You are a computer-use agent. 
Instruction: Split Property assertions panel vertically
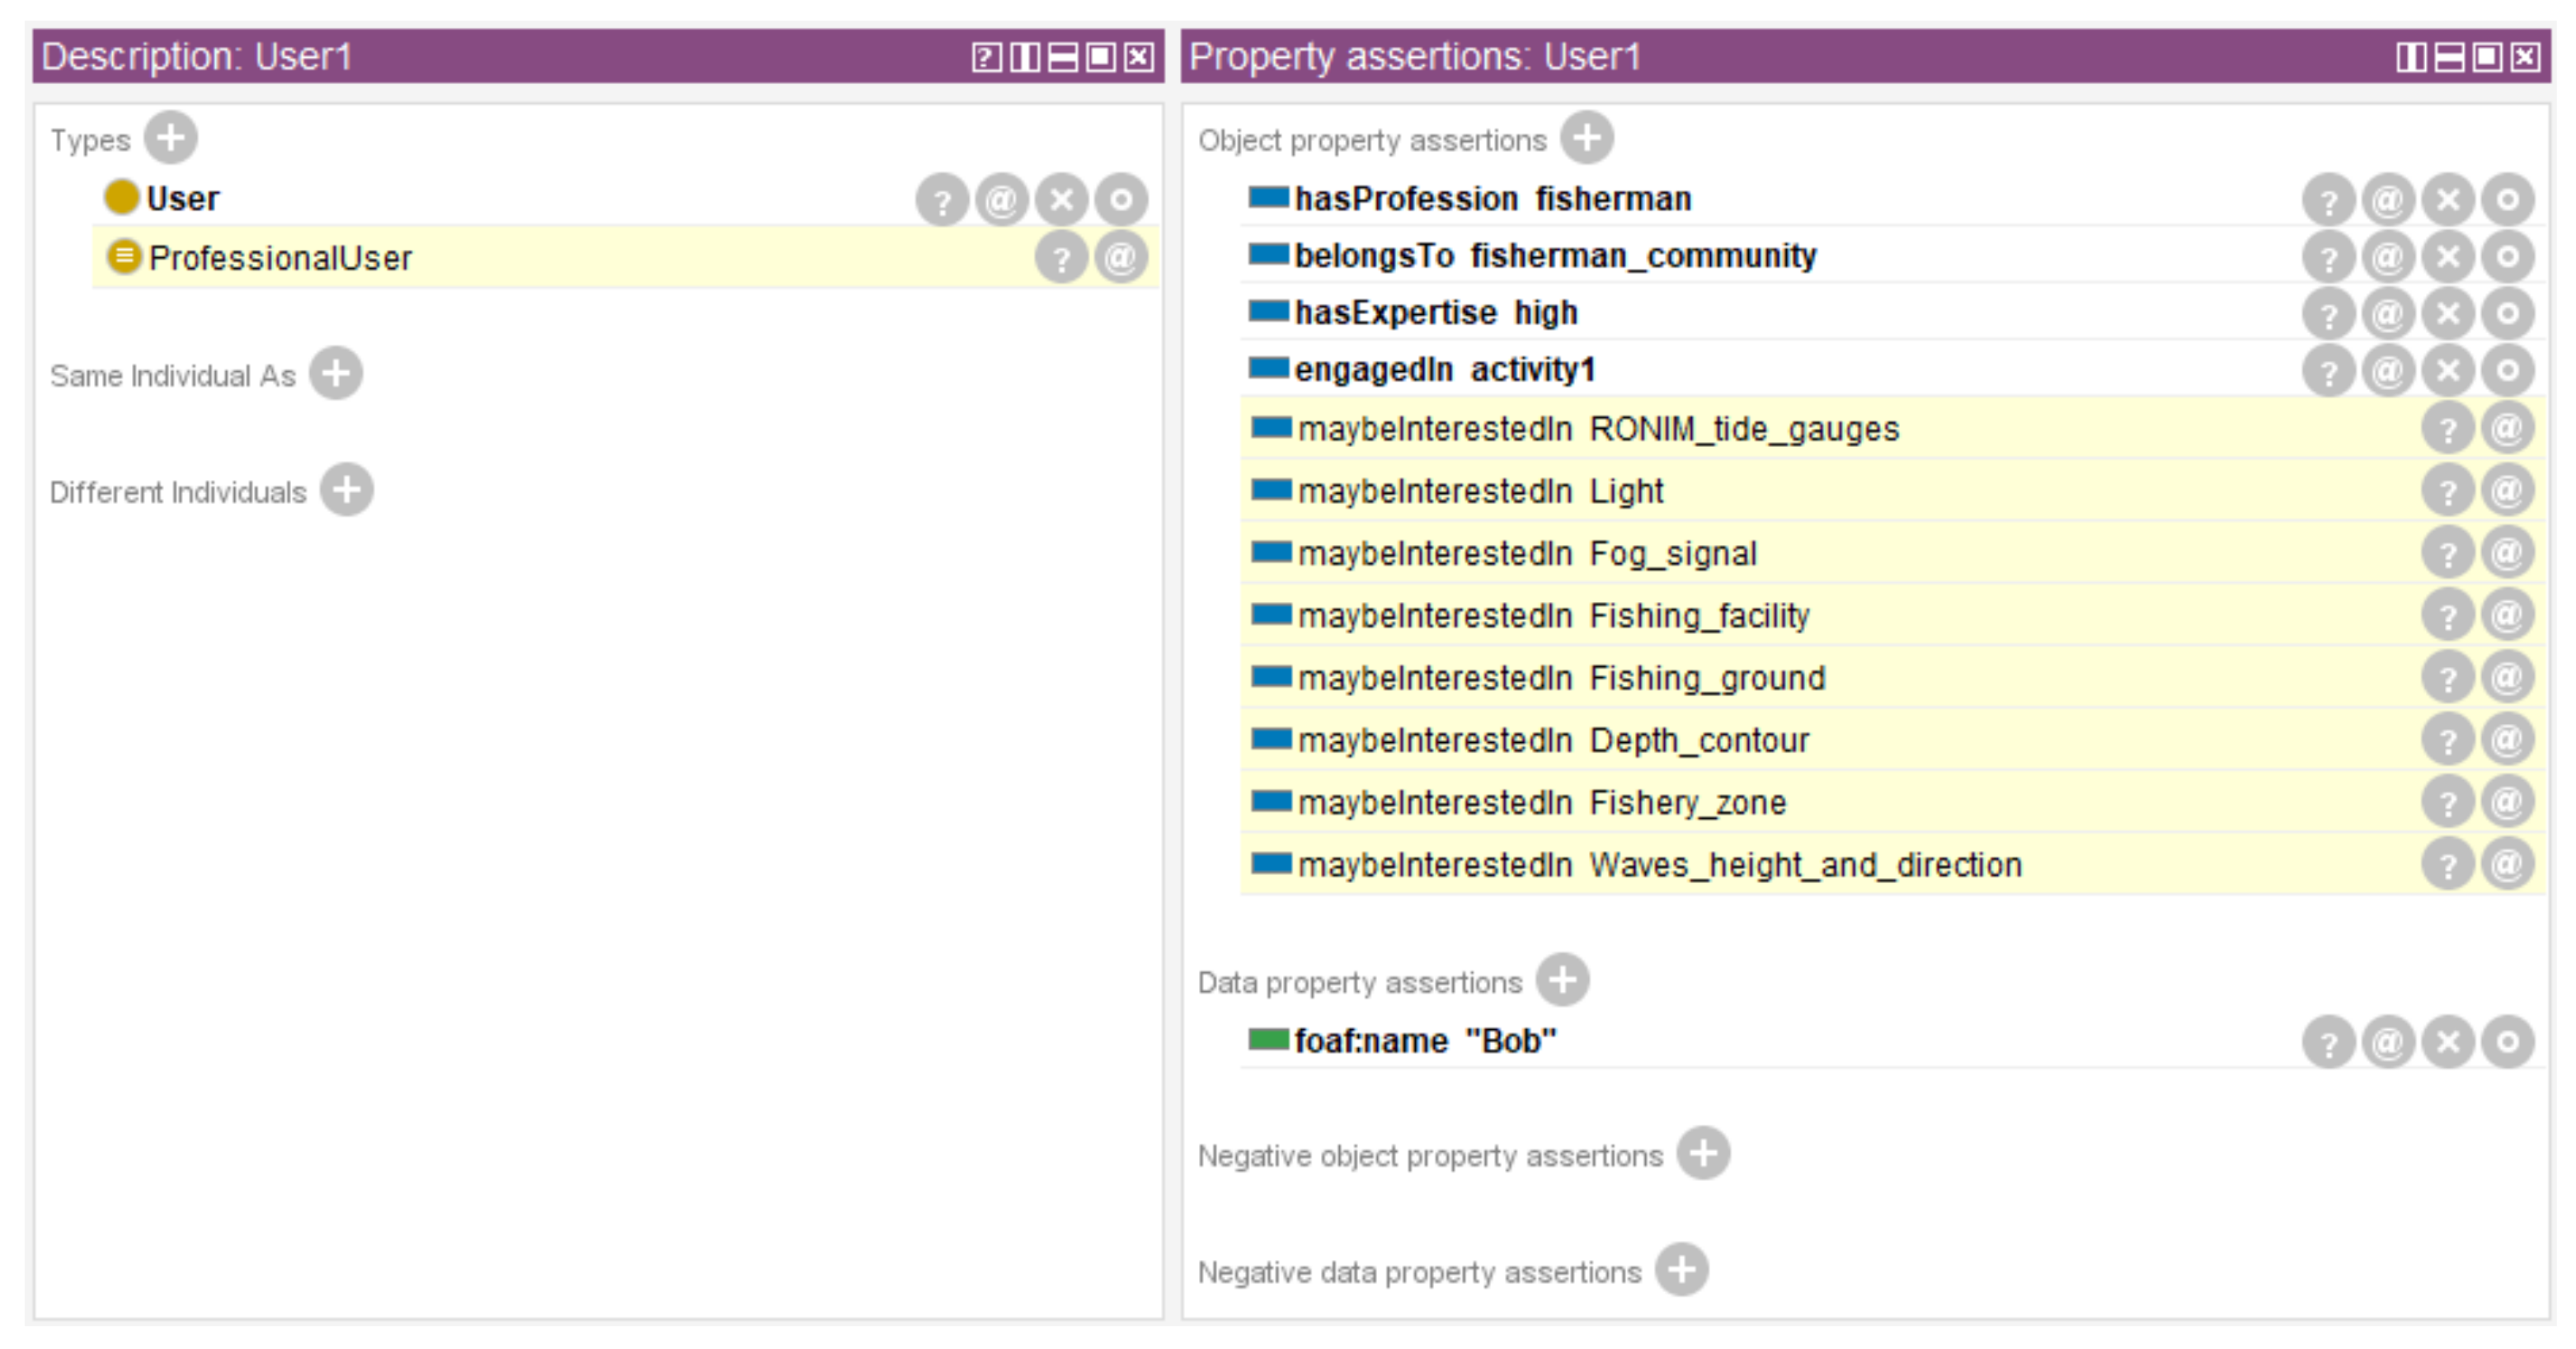[2411, 57]
